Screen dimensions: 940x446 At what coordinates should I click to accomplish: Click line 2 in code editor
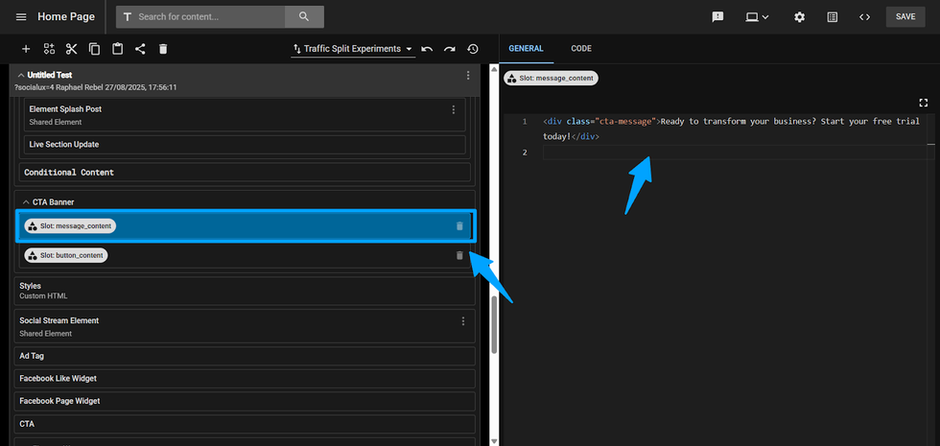[739, 153]
